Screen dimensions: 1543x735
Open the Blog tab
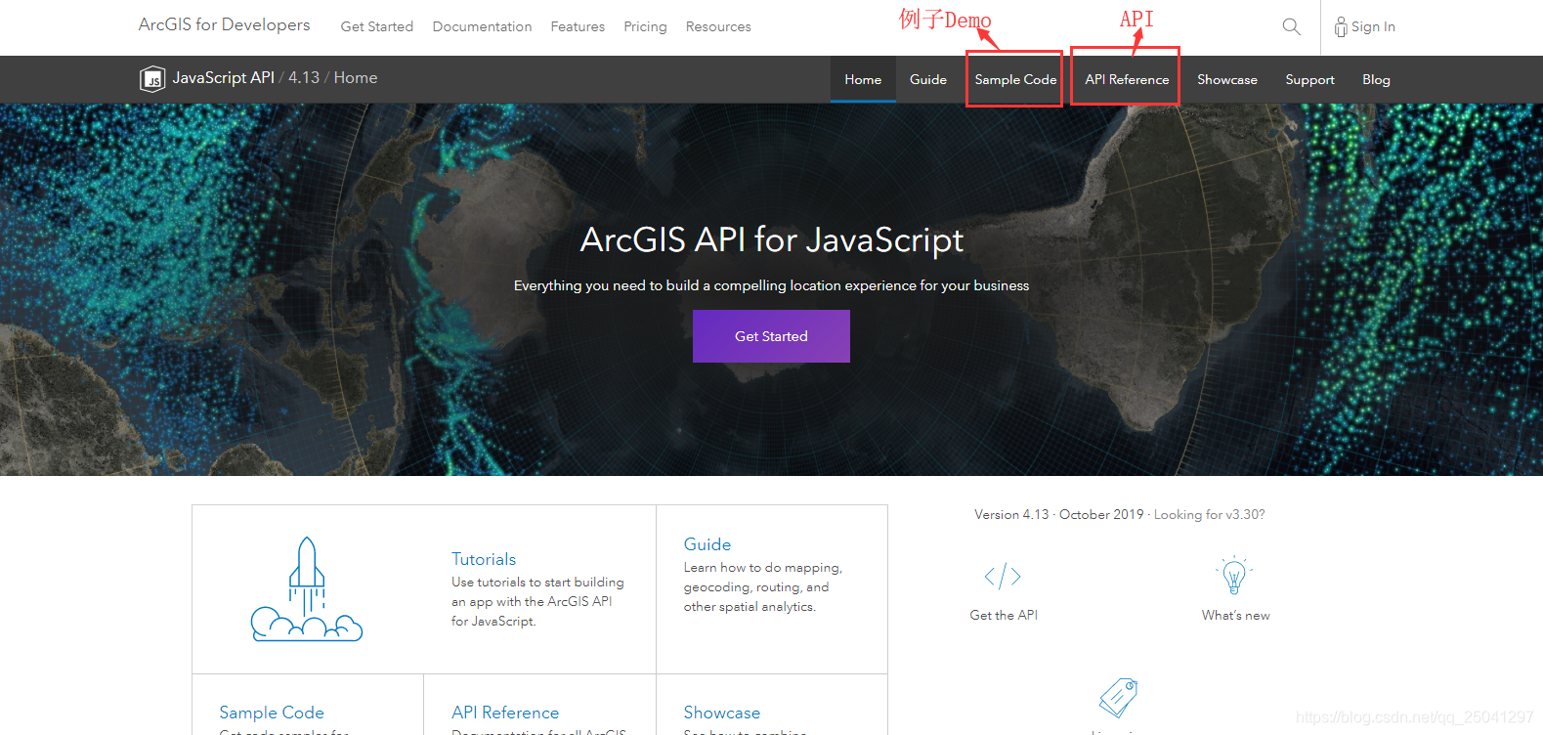click(x=1376, y=79)
